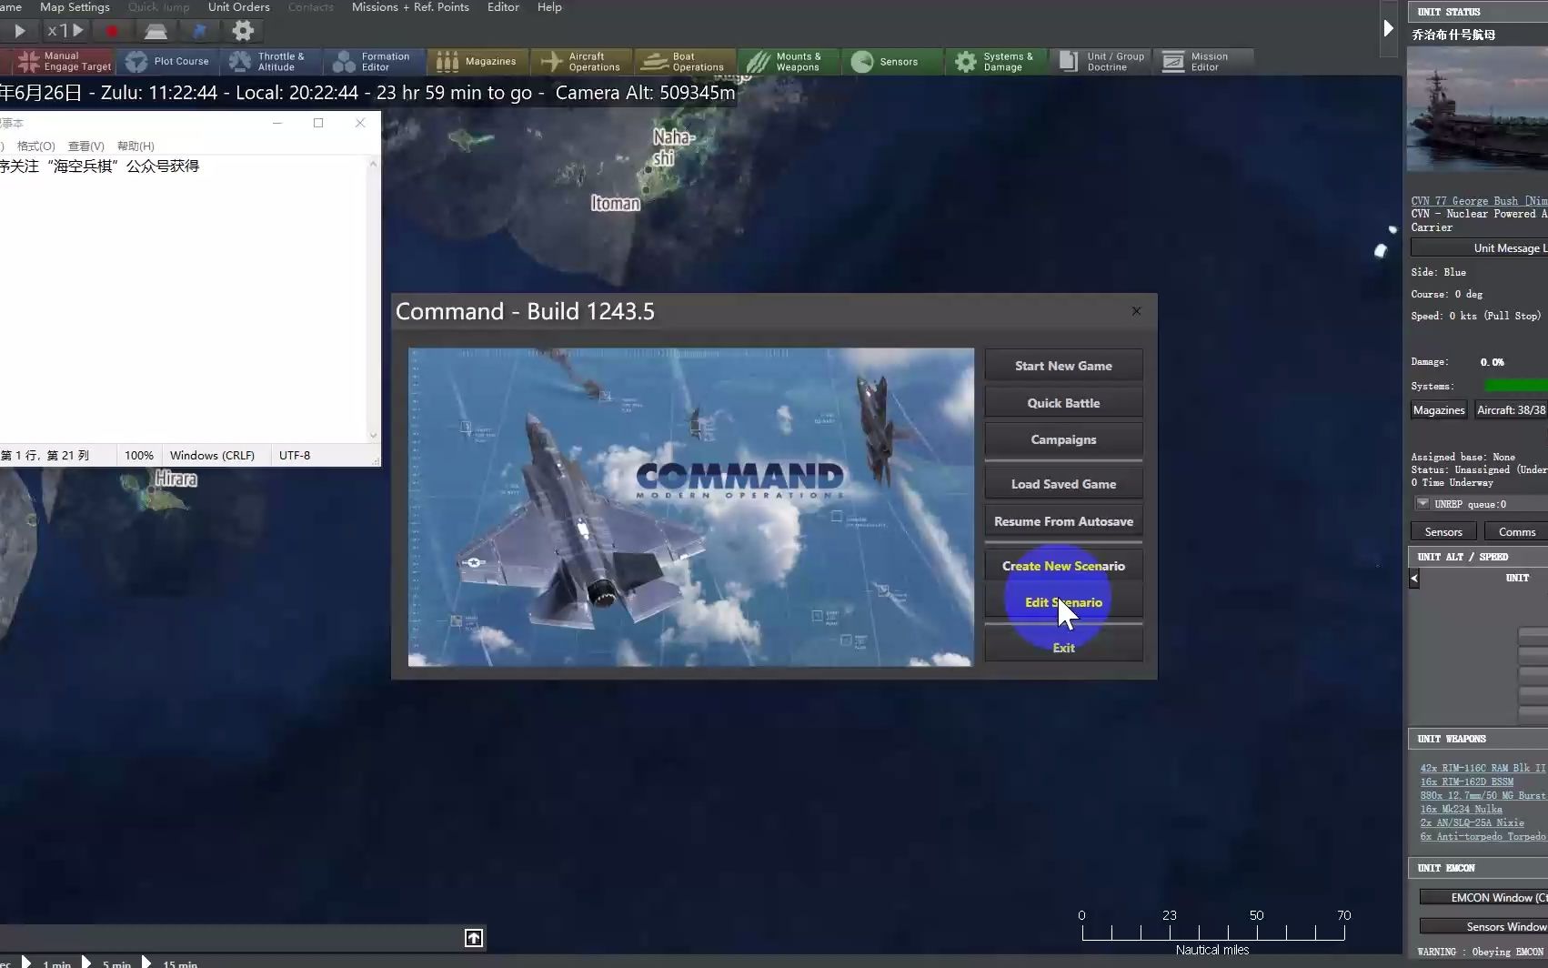Open Aircraft Operations
1548x968 pixels.
click(581, 62)
